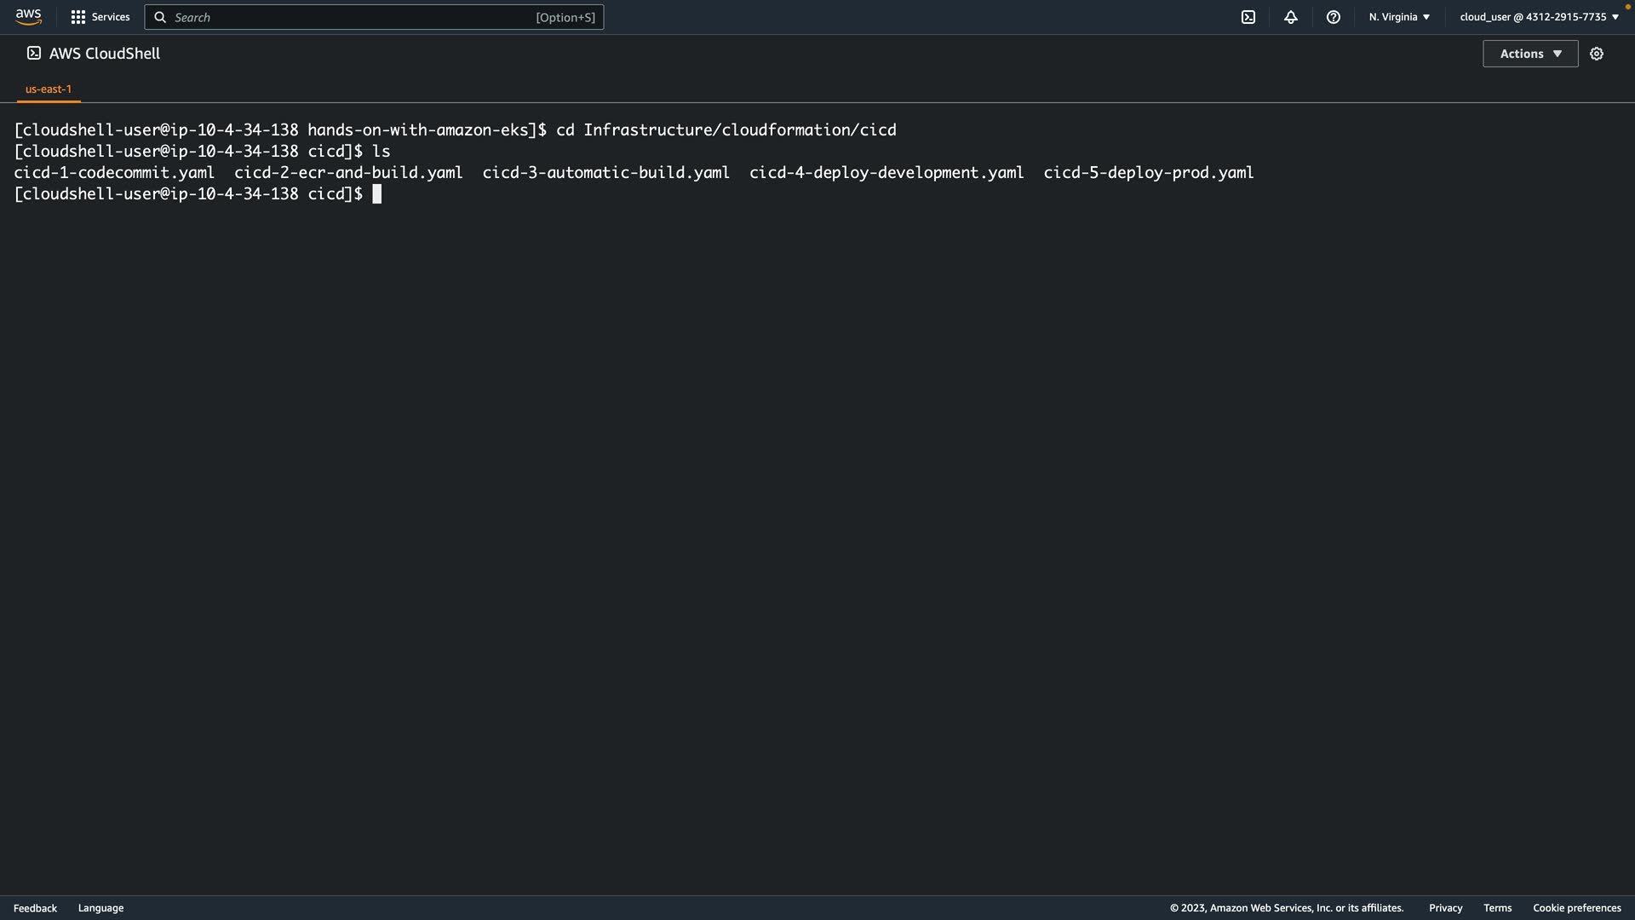
Task: Open the help question mark icon
Action: coord(1333,17)
